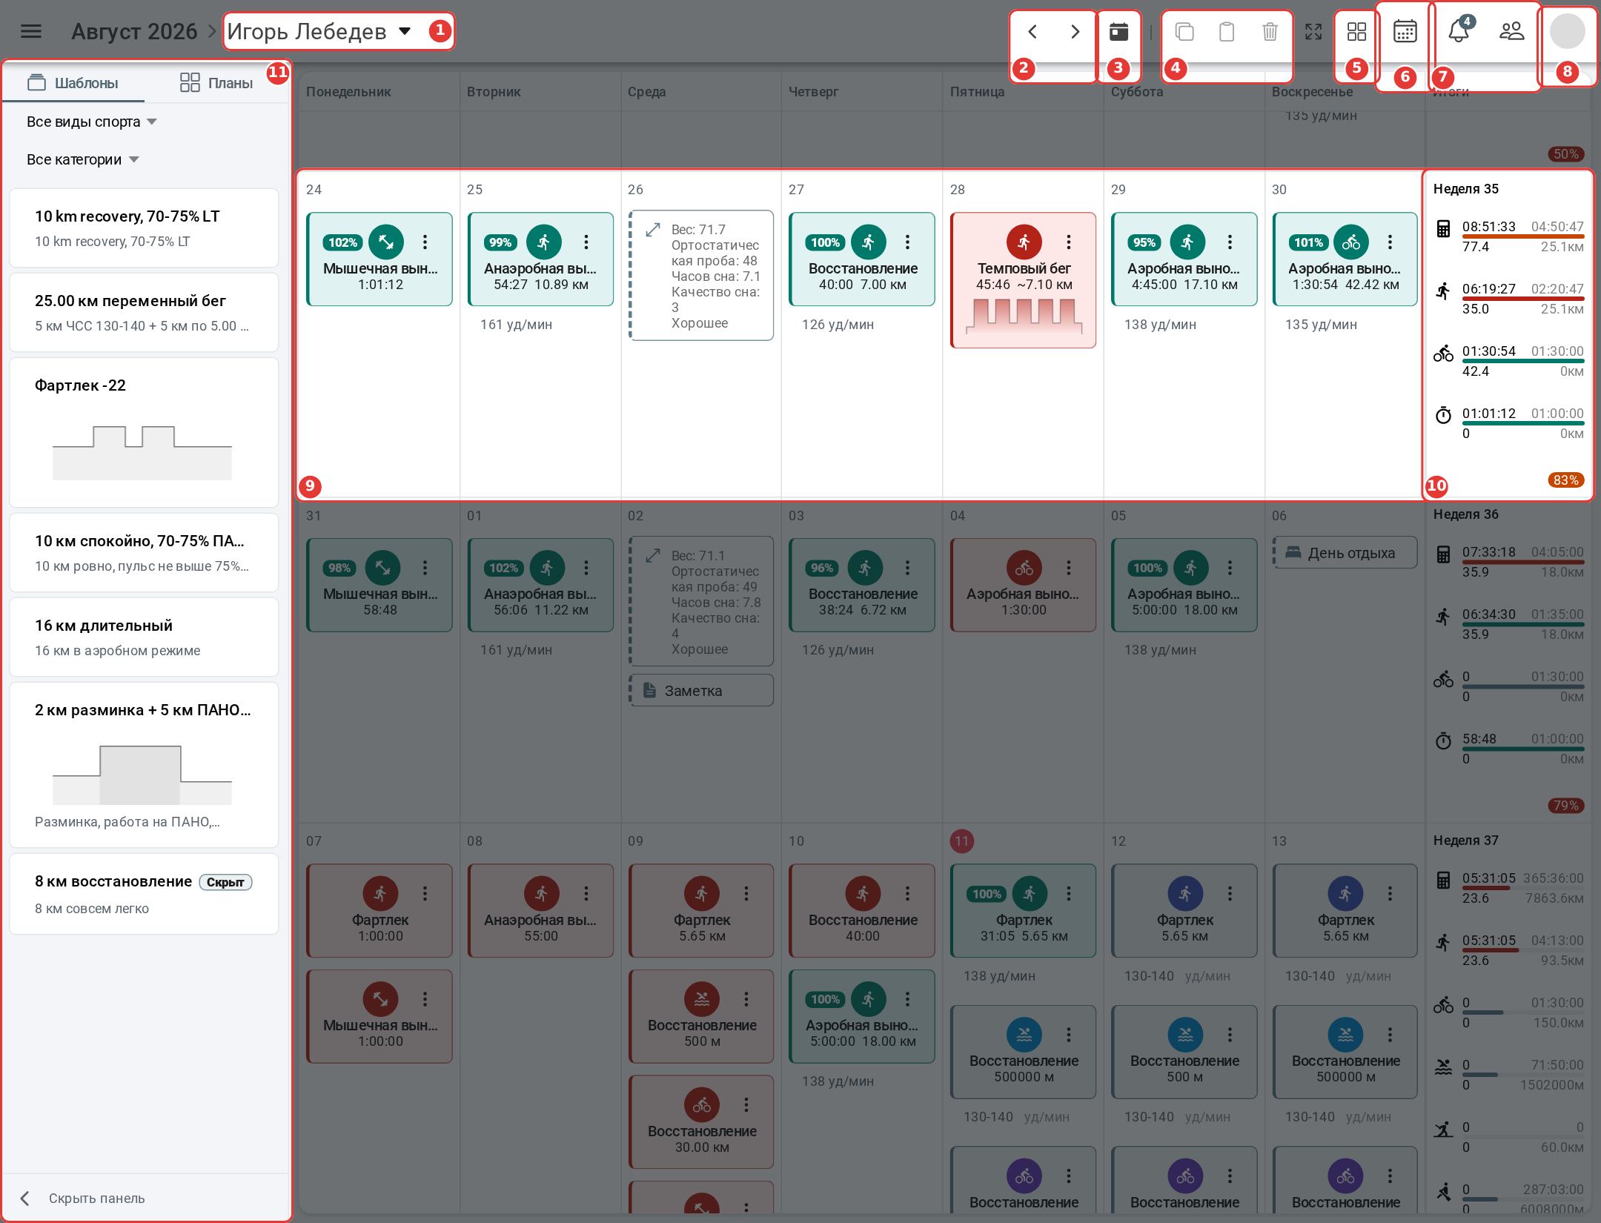1601x1223 pixels.
Task: Open the athletes group icon
Action: [x=1511, y=31]
